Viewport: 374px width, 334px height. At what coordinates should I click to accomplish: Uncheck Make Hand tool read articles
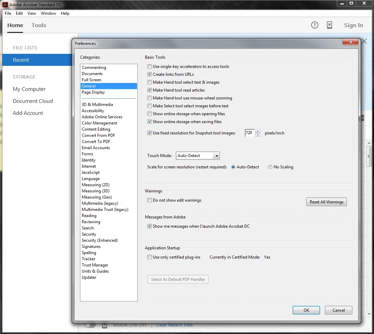point(149,90)
